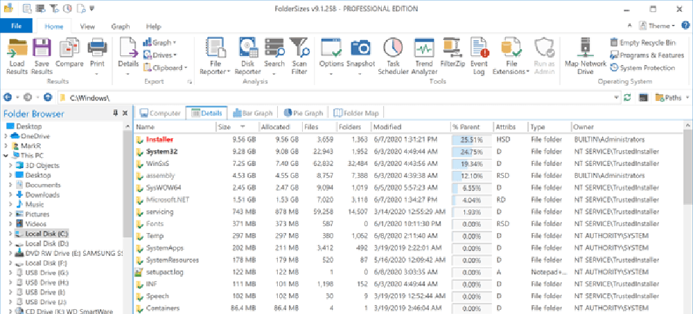This screenshot has height=314, width=693.
Task: Launch the Trend Analyzer
Action: point(424,56)
